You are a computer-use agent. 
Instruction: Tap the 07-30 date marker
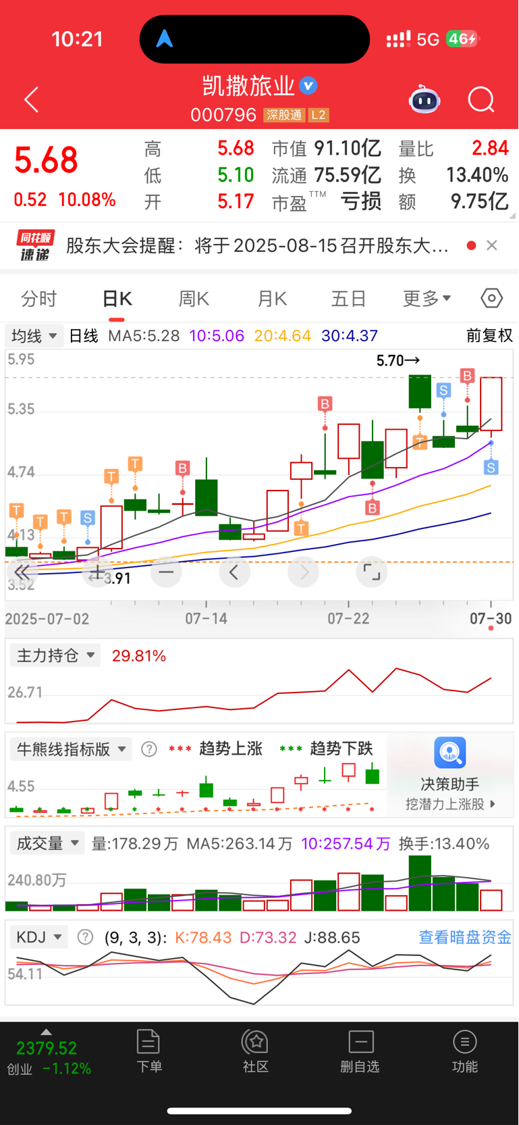491,618
